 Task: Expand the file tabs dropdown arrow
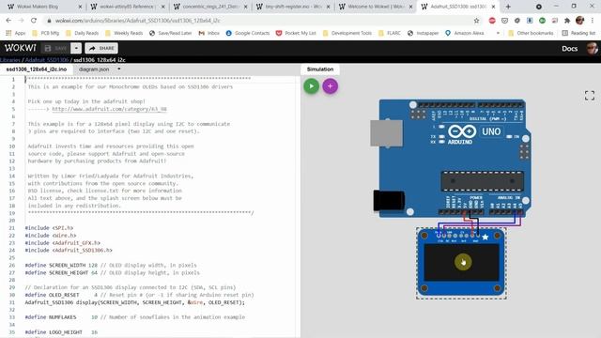point(119,69)
